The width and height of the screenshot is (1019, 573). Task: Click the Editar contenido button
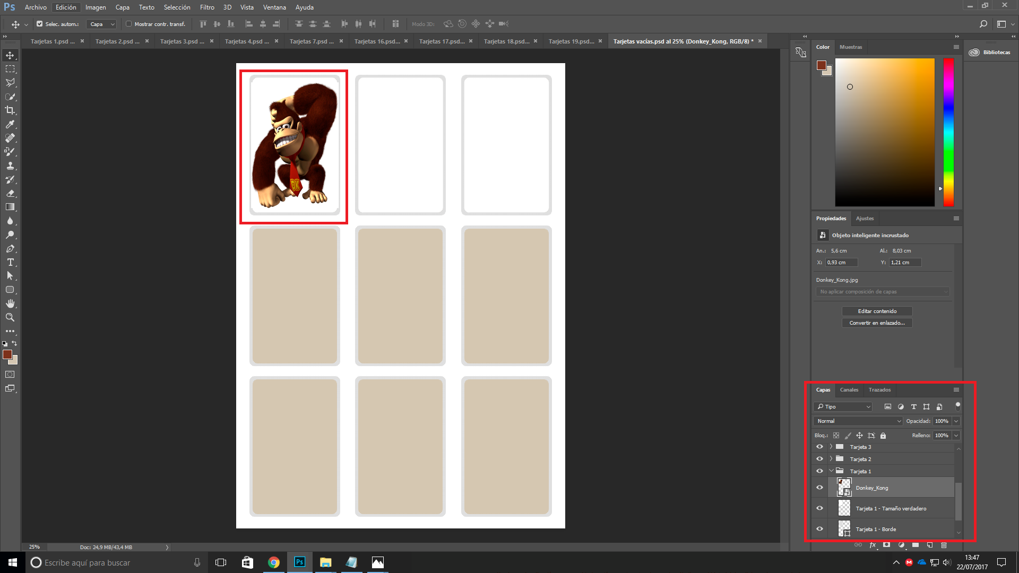point(877,311)
